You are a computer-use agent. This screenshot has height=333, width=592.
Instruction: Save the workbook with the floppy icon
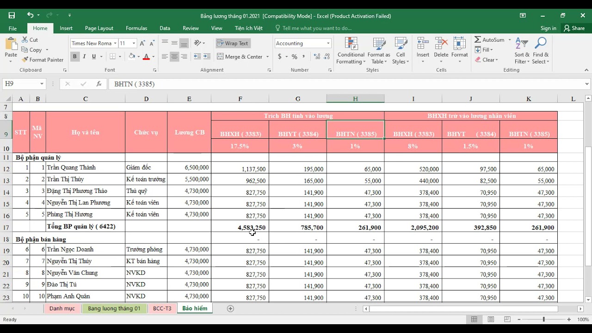tap(12, 15)
